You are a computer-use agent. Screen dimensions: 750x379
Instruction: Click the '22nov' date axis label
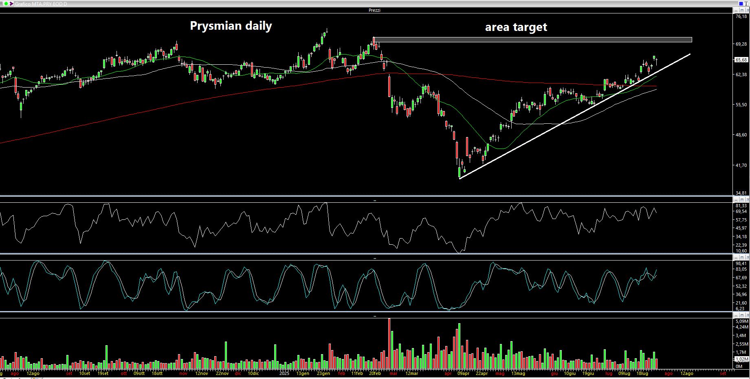222,373
